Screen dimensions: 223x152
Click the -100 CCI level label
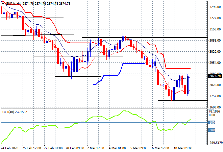[x=212, y=122]
